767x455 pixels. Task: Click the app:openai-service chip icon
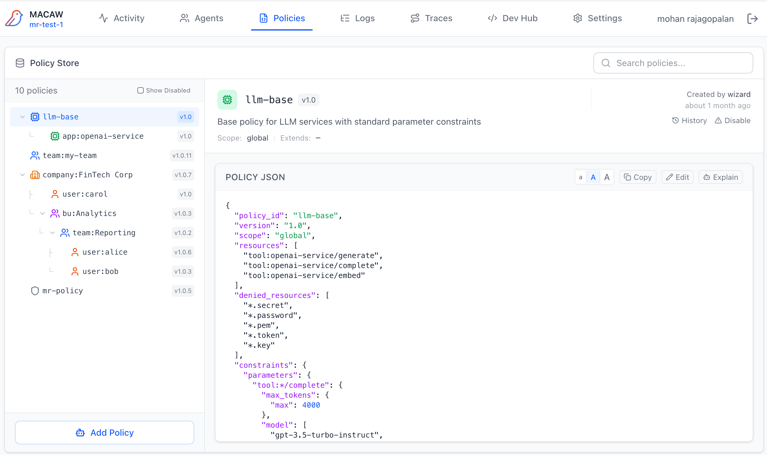coord(55,136)
